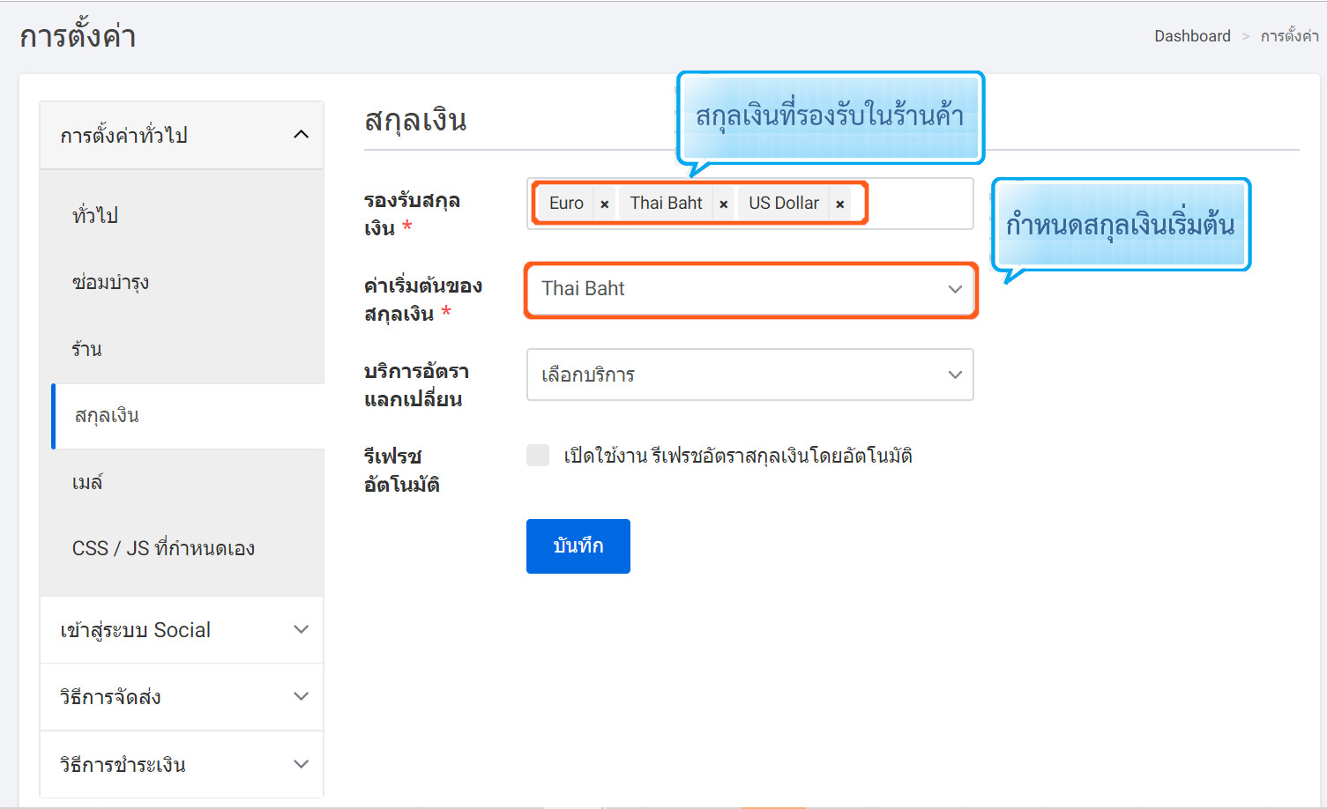1327x809 pixels.
Task: Open the CSS / JS ที่กำหนดเอง menu item
Action: coord(163,548)
